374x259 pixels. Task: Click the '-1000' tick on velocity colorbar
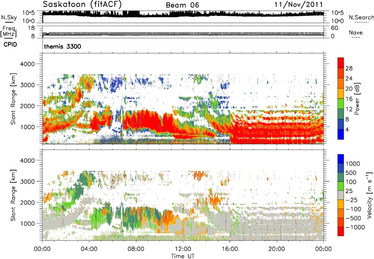(355, 227)
